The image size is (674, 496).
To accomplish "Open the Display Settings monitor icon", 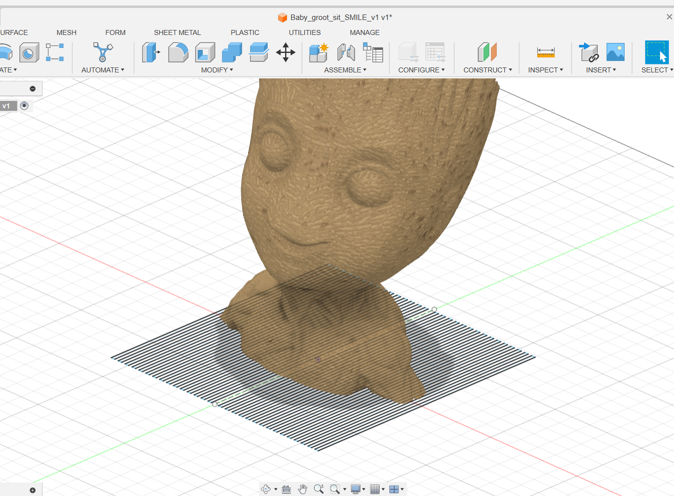I will click(355, 489).
